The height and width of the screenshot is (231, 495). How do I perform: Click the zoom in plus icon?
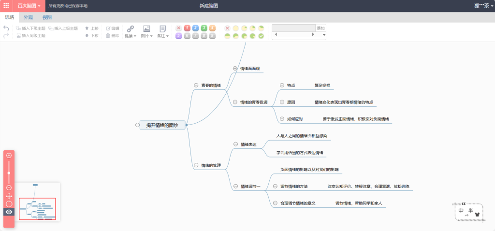(x=9, y=155)
